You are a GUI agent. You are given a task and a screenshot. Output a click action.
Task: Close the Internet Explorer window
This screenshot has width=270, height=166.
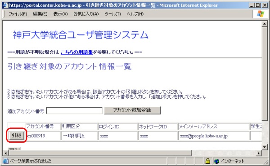[x=265, y=5]
